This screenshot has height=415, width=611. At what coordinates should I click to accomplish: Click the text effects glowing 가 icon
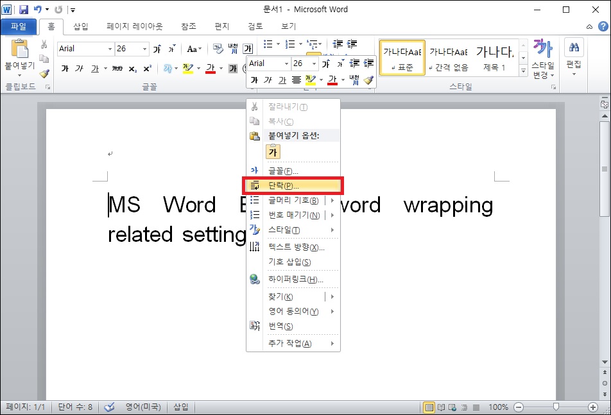tap(168, 69)
